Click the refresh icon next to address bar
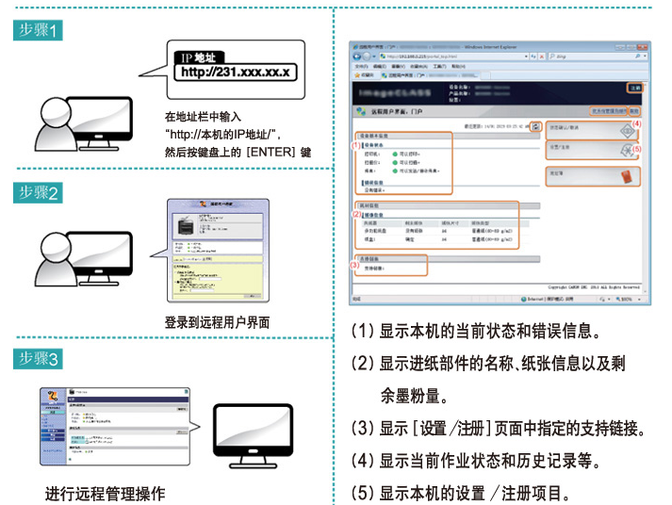 point(533,57)
